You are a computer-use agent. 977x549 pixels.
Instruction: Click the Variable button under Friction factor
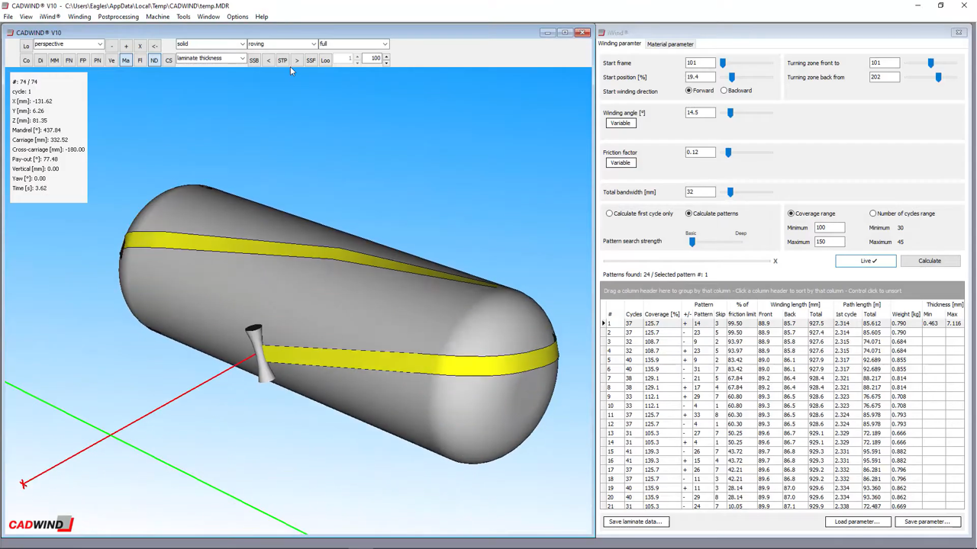click(x=621, y=163)
